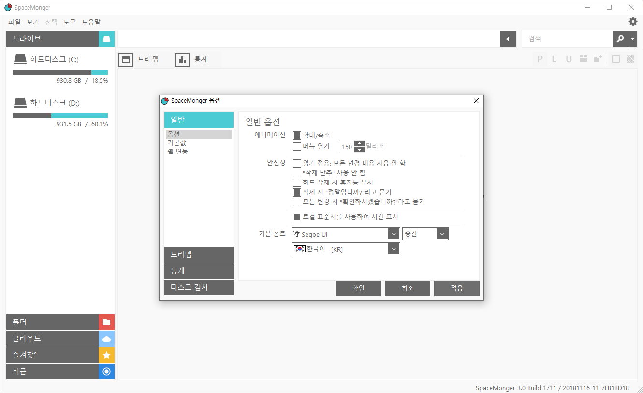Open the 도구 menu
Screen dimensions: 643x393
click(x=70, y=22)
